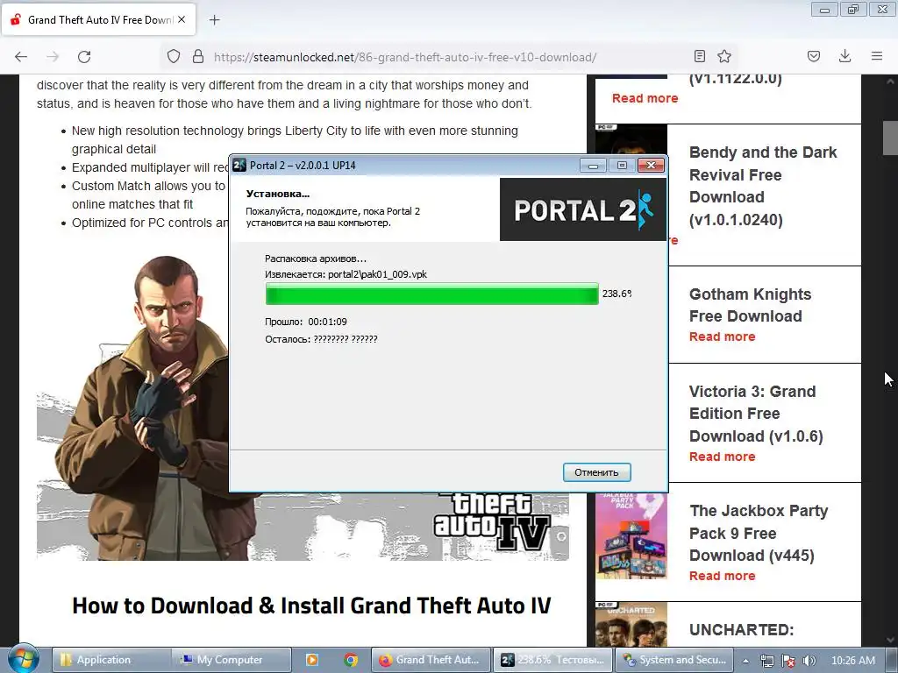This screenshot has height=673, width=898.
Task: Open the Action Center flag tray icon
Action: pyautogui.click(x=788, y=661)
